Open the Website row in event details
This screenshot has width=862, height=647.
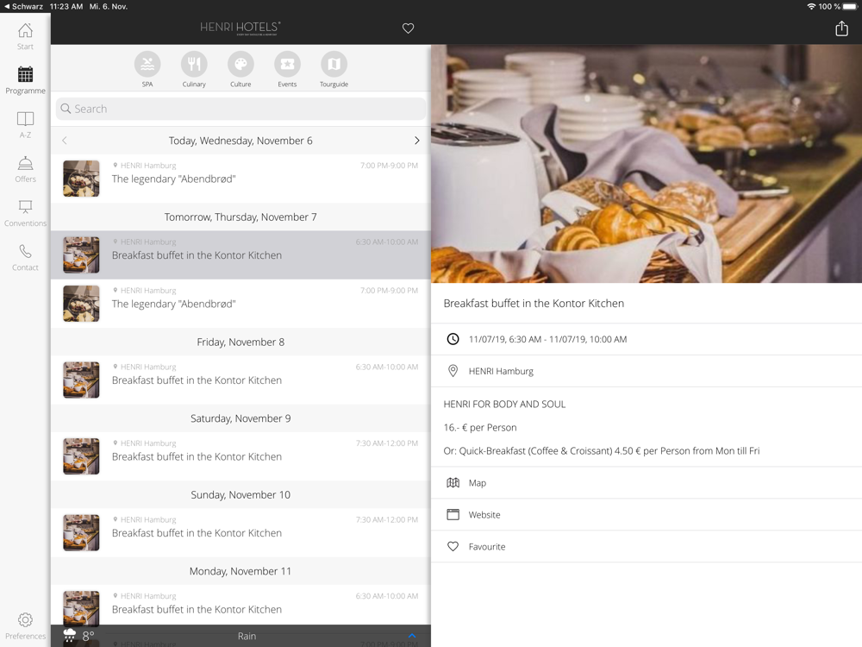(646, 515)
